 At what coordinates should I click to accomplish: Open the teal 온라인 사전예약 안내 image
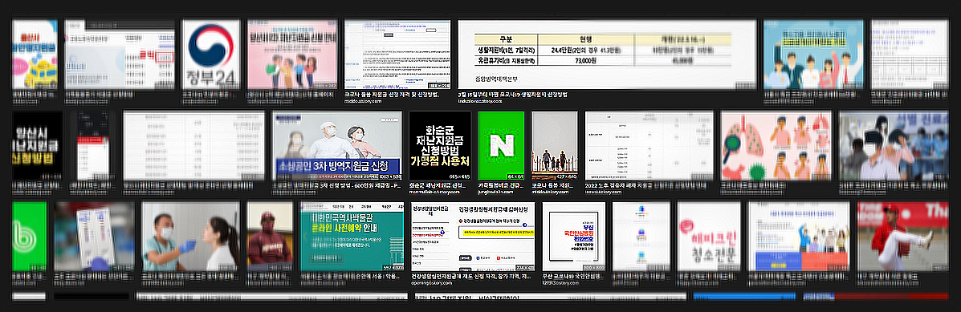352,237
